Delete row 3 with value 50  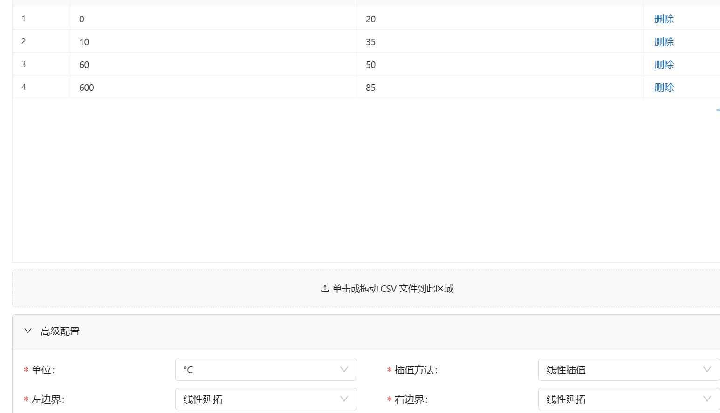(x=664, y=65)
